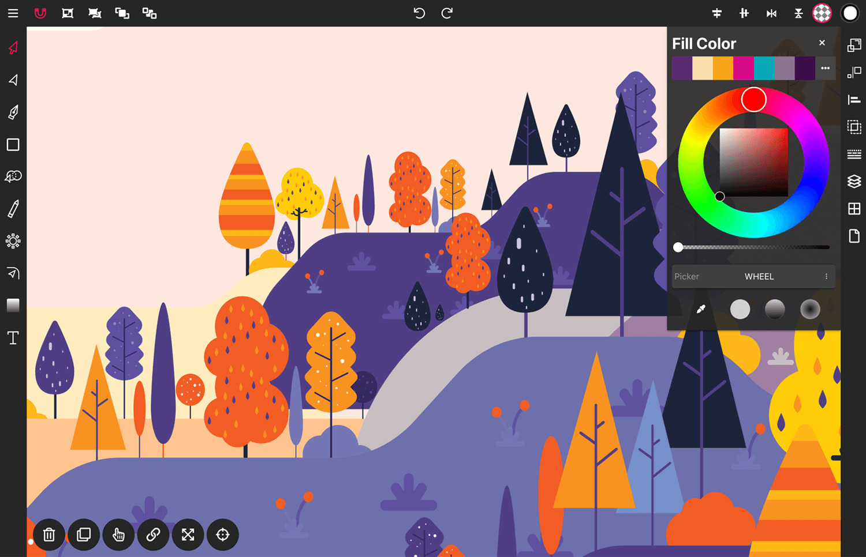The width and height of the screenshot is (866, 557).
Task: Open the Gradient tool
Action: click(x=13, y=306)
